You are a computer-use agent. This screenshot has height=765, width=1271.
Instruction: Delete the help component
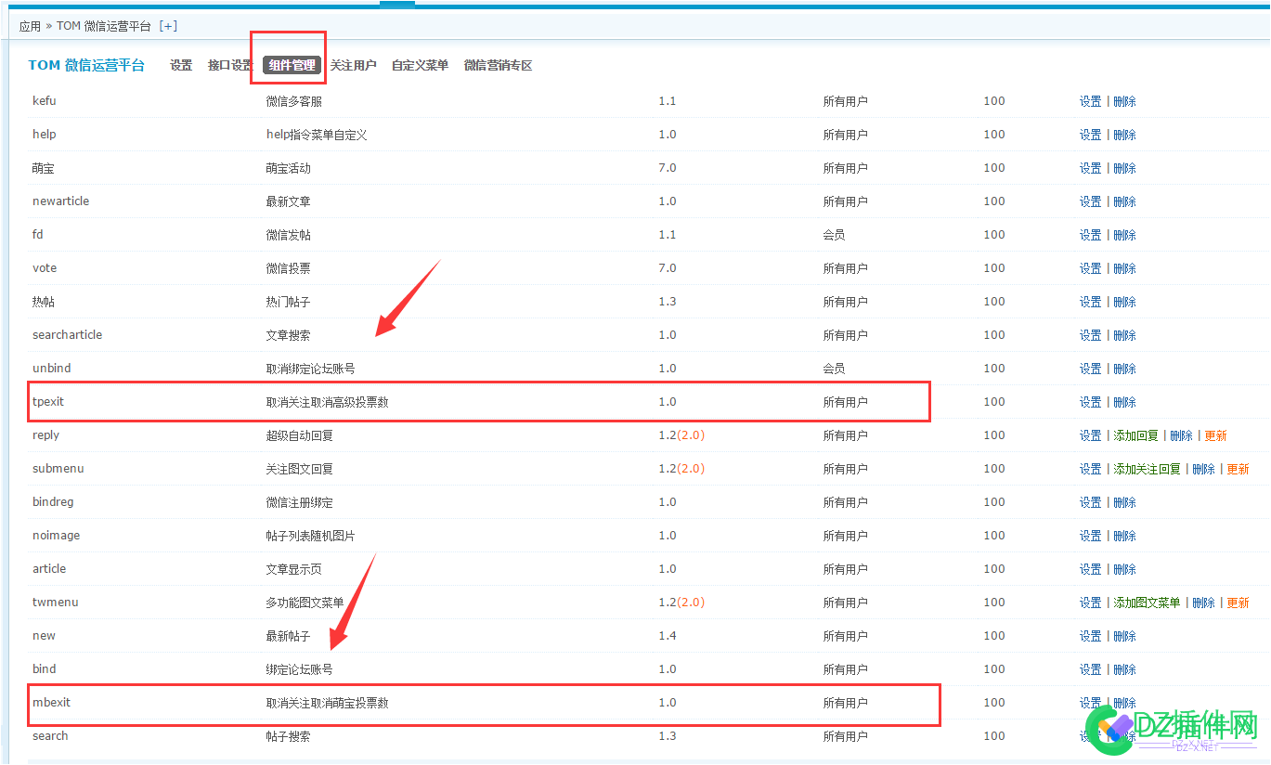pos(1124,135)
